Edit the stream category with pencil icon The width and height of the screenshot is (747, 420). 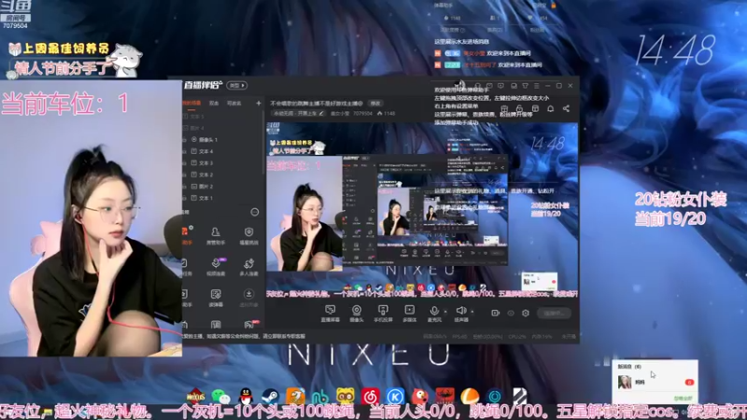coord(321,113)
